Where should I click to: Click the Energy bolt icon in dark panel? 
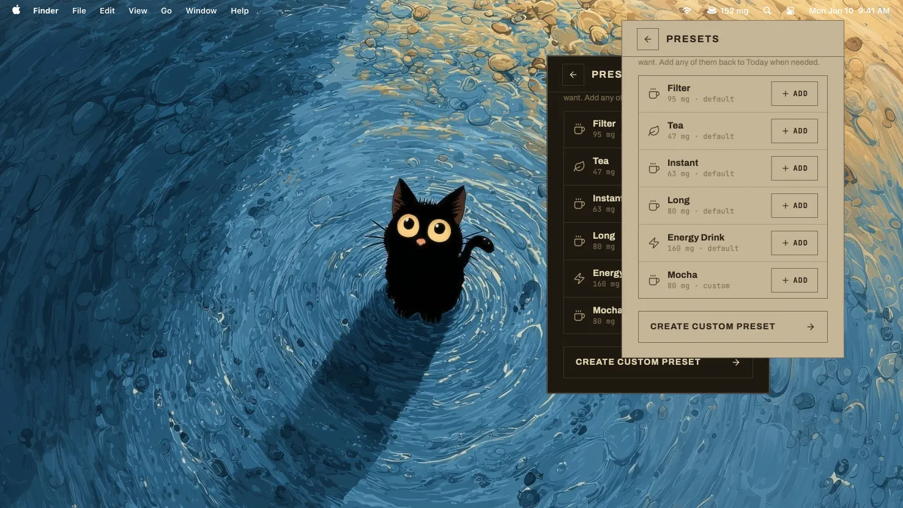(x=579, y=278)
